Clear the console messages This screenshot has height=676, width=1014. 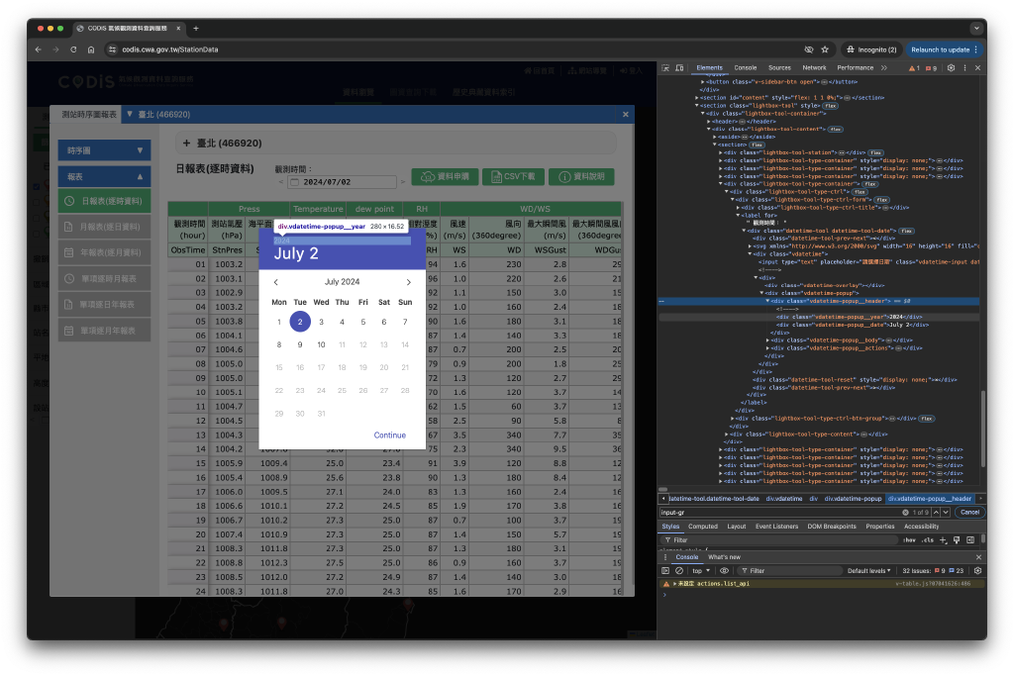(x=679, y=570)
